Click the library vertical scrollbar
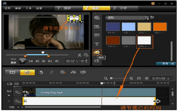Image resolution: width=178 pixels, height=112 pixels. pyautogui.click(x=172, y=51)
